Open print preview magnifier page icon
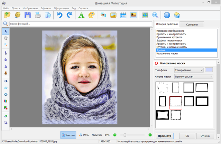Image resolution: width=221 pixels, height=144 pixels. (48, 15)
